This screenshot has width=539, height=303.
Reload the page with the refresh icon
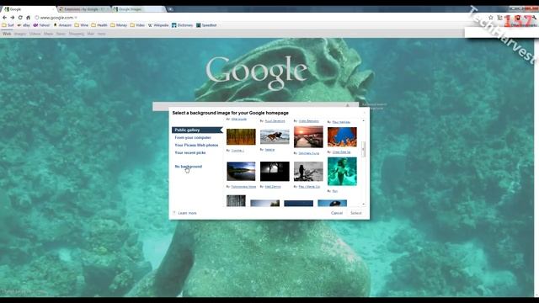tap(20, 18)
